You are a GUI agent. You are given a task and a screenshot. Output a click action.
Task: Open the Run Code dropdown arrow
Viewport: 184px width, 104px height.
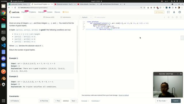167,101
